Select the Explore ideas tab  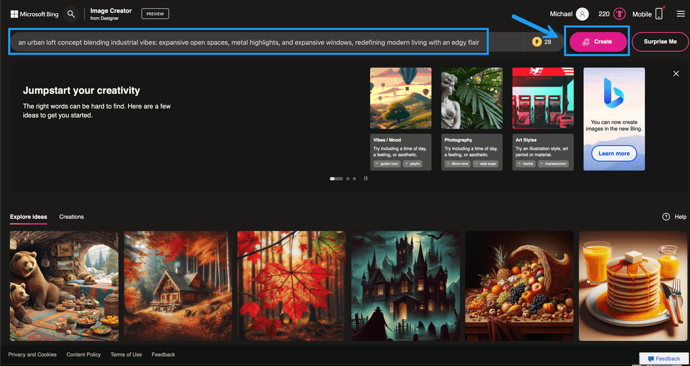(28, 217)
